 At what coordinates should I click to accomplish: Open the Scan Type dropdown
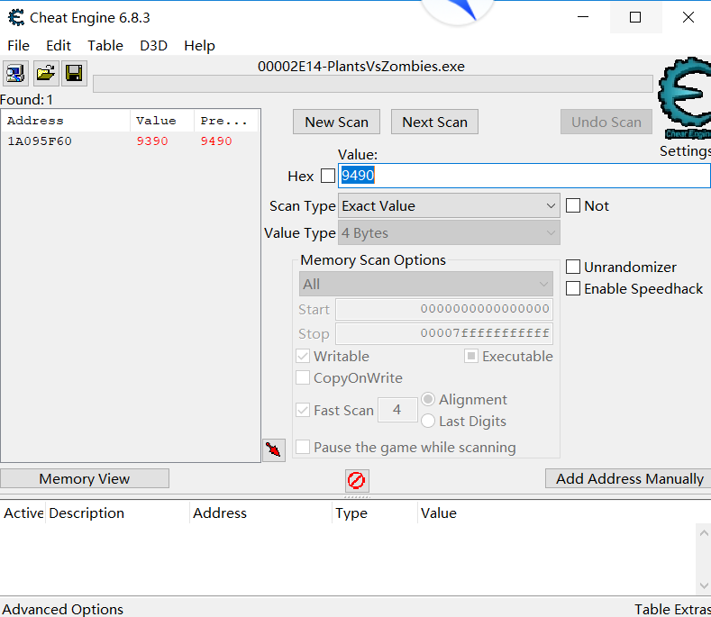click(x=449, y=206)
